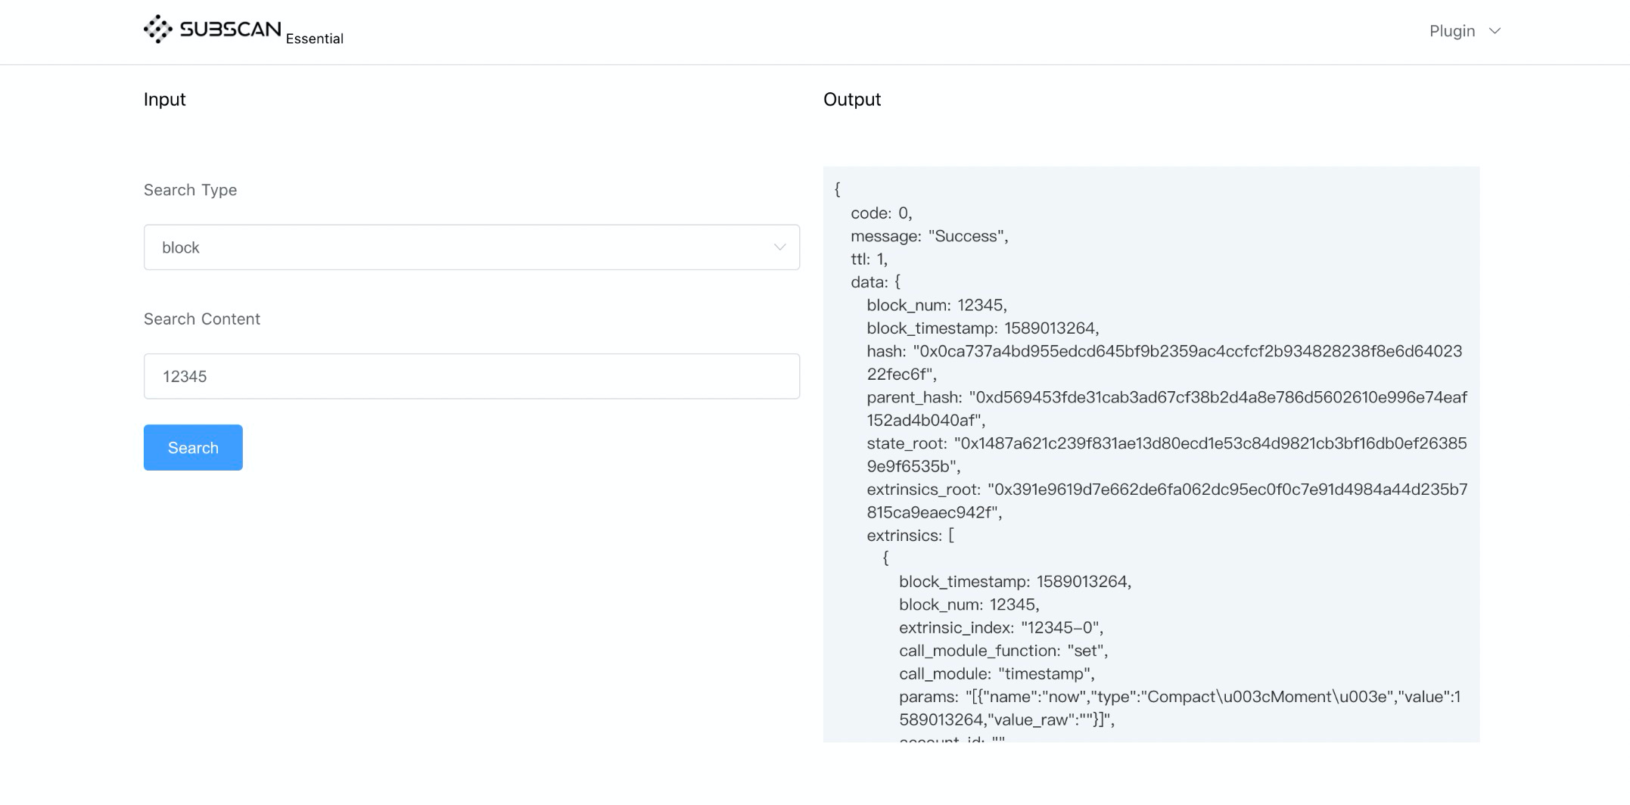Click the chevron next to Plugin
1630x805 pixels.
tap(1495, 31)
